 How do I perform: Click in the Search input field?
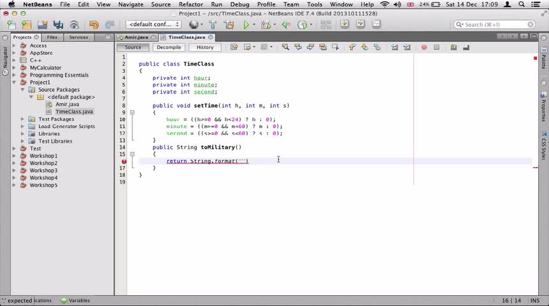(x=495, y=24)
